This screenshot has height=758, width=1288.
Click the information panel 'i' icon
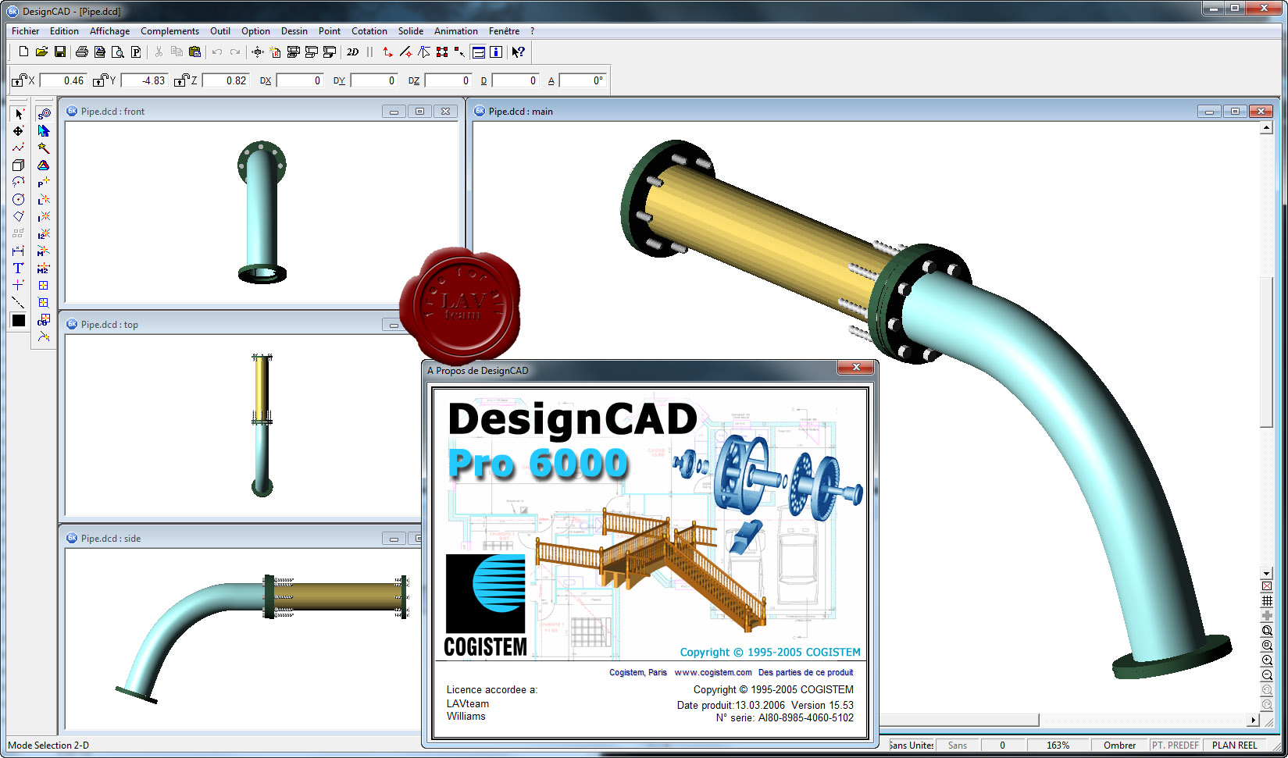(496, 52)
